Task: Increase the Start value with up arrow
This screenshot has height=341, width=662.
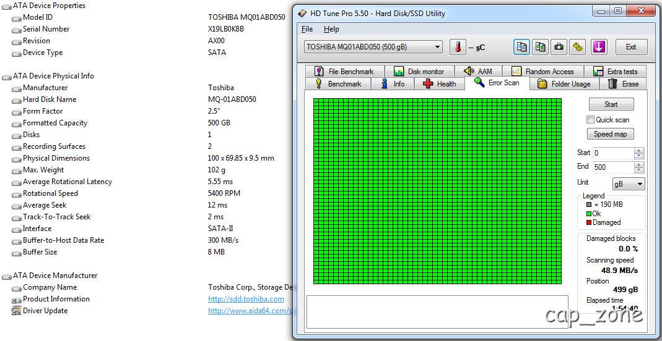Action: (639, 150)
